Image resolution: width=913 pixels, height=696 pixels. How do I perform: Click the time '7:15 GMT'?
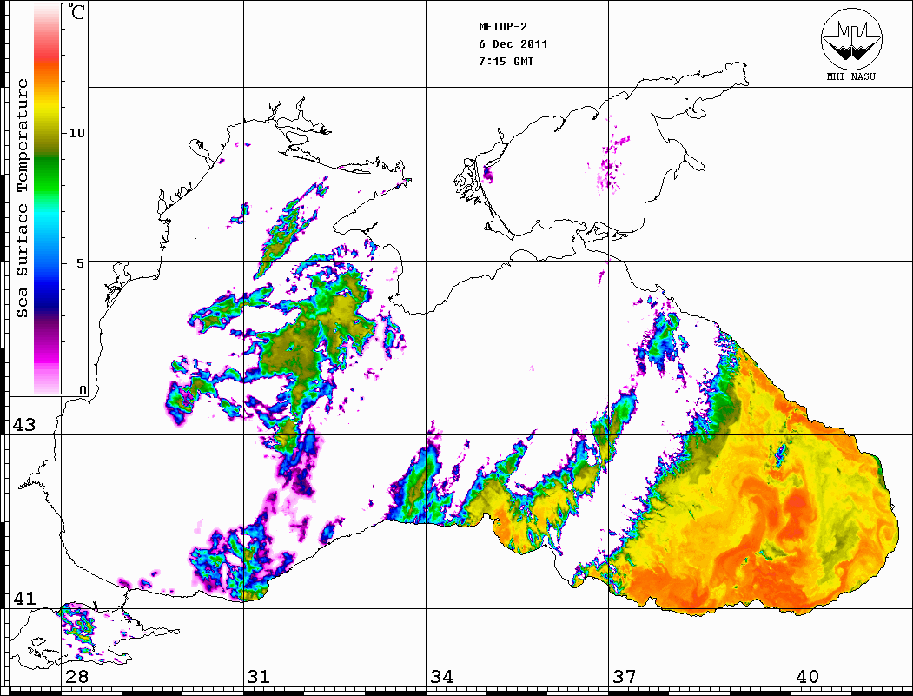pos(506,62)
